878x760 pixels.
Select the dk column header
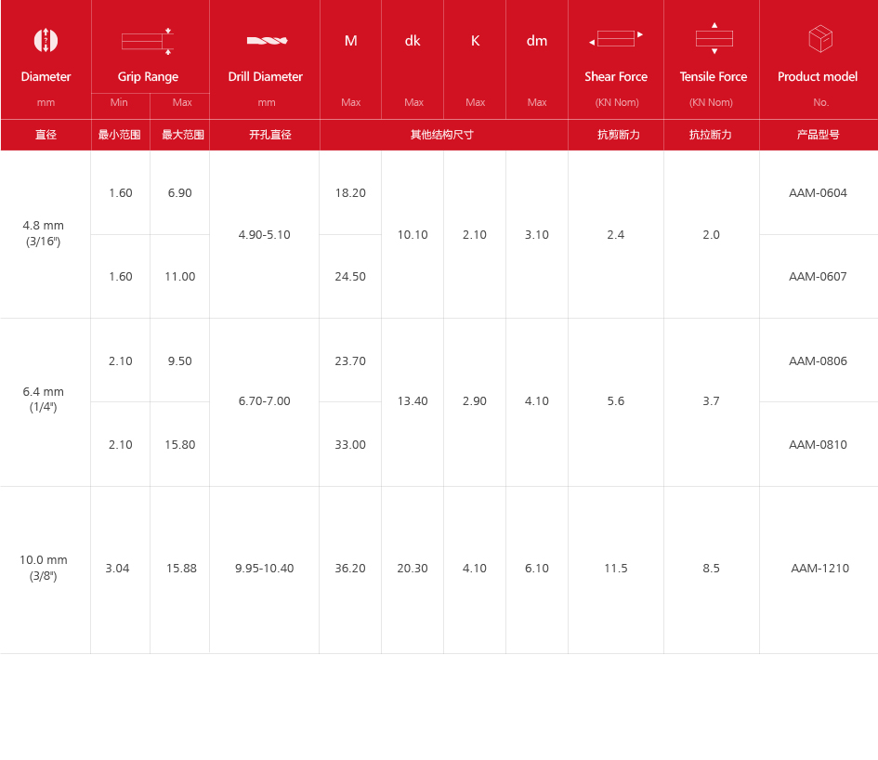[413, 41]
